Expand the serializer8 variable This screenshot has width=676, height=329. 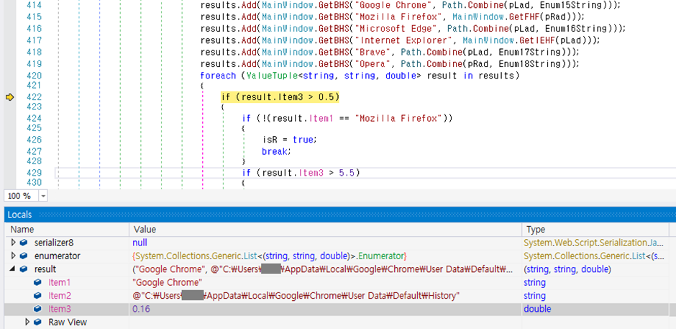(14, 243)
